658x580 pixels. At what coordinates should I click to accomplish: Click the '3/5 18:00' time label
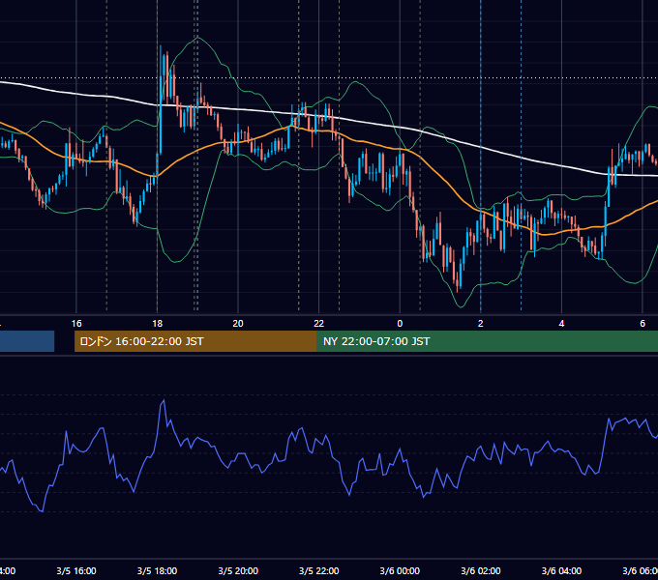point(158,570)
